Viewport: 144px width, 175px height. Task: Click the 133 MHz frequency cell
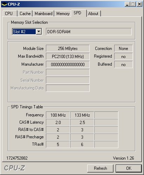[82, 115]
